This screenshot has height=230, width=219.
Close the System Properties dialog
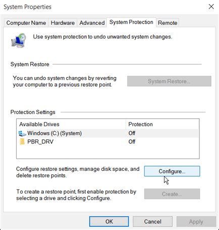211,7
